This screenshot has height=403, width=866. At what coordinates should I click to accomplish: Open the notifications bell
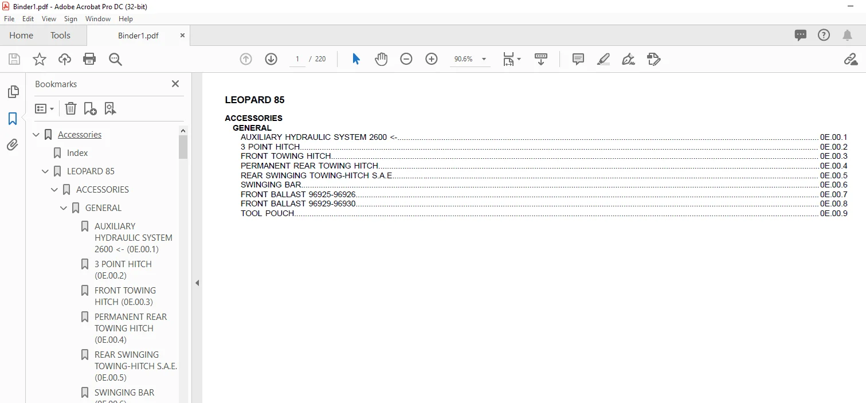pyautogui.click(x=847, y=35)
